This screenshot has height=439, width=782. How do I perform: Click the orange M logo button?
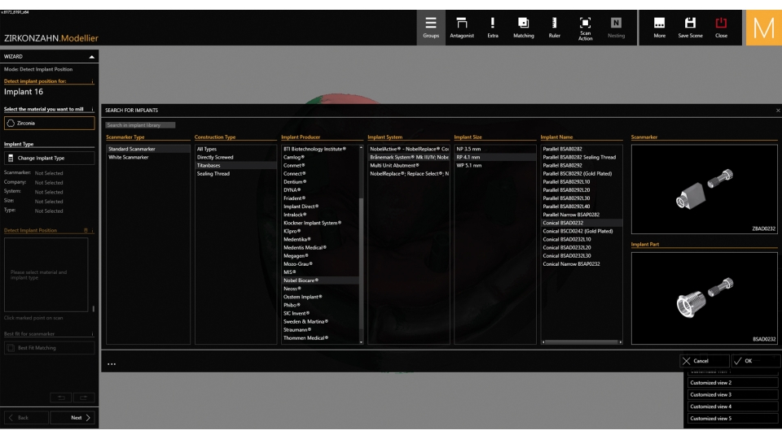pos(763,28)
